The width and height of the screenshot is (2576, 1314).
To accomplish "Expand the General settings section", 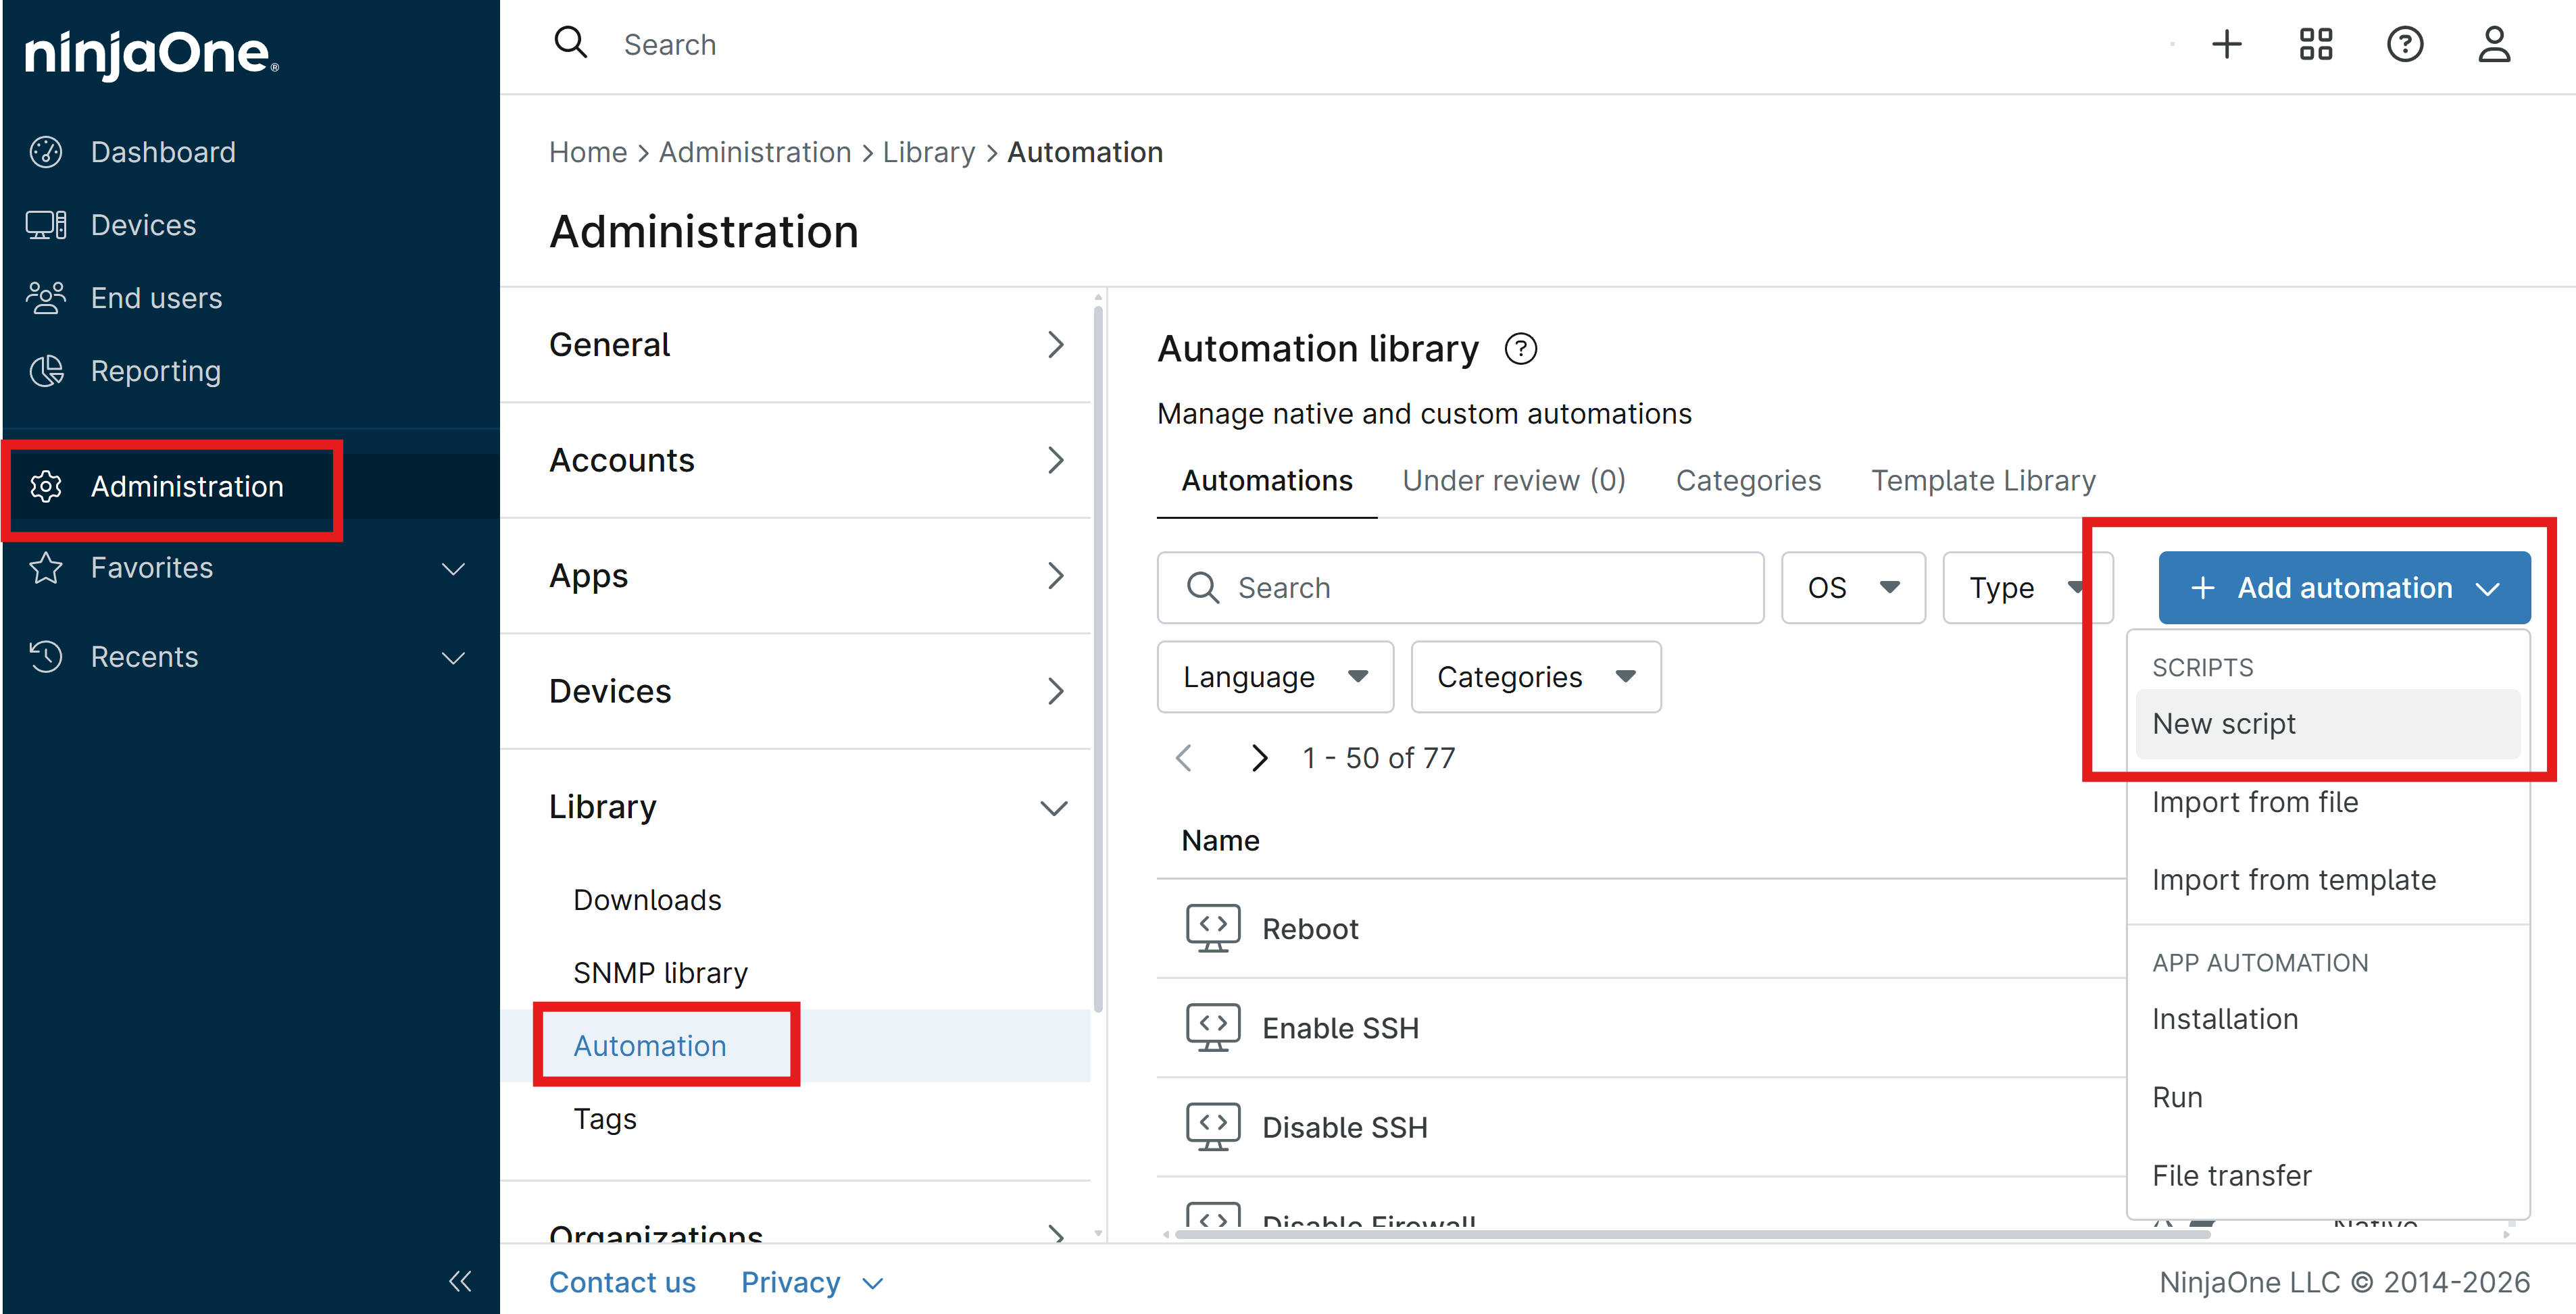I will pos(808,345).
